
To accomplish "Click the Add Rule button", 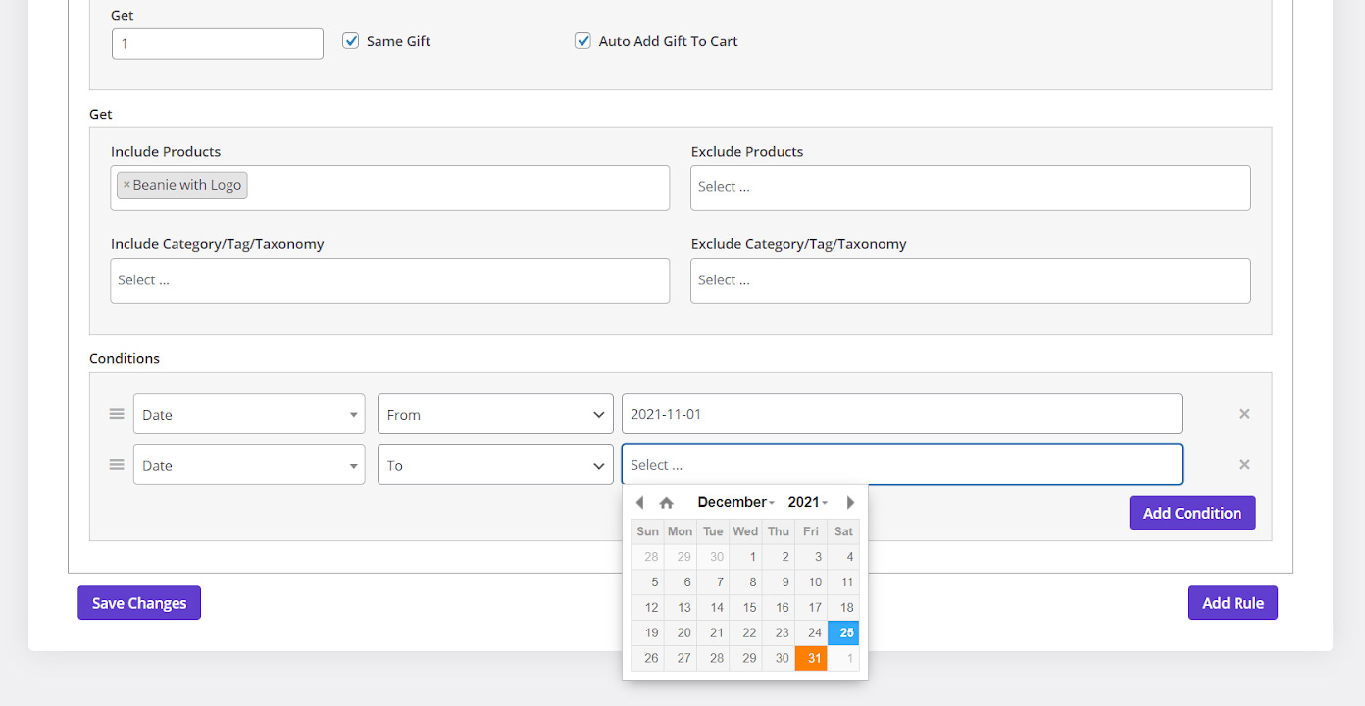I will pyautogui.click(x=1233, y=603).
